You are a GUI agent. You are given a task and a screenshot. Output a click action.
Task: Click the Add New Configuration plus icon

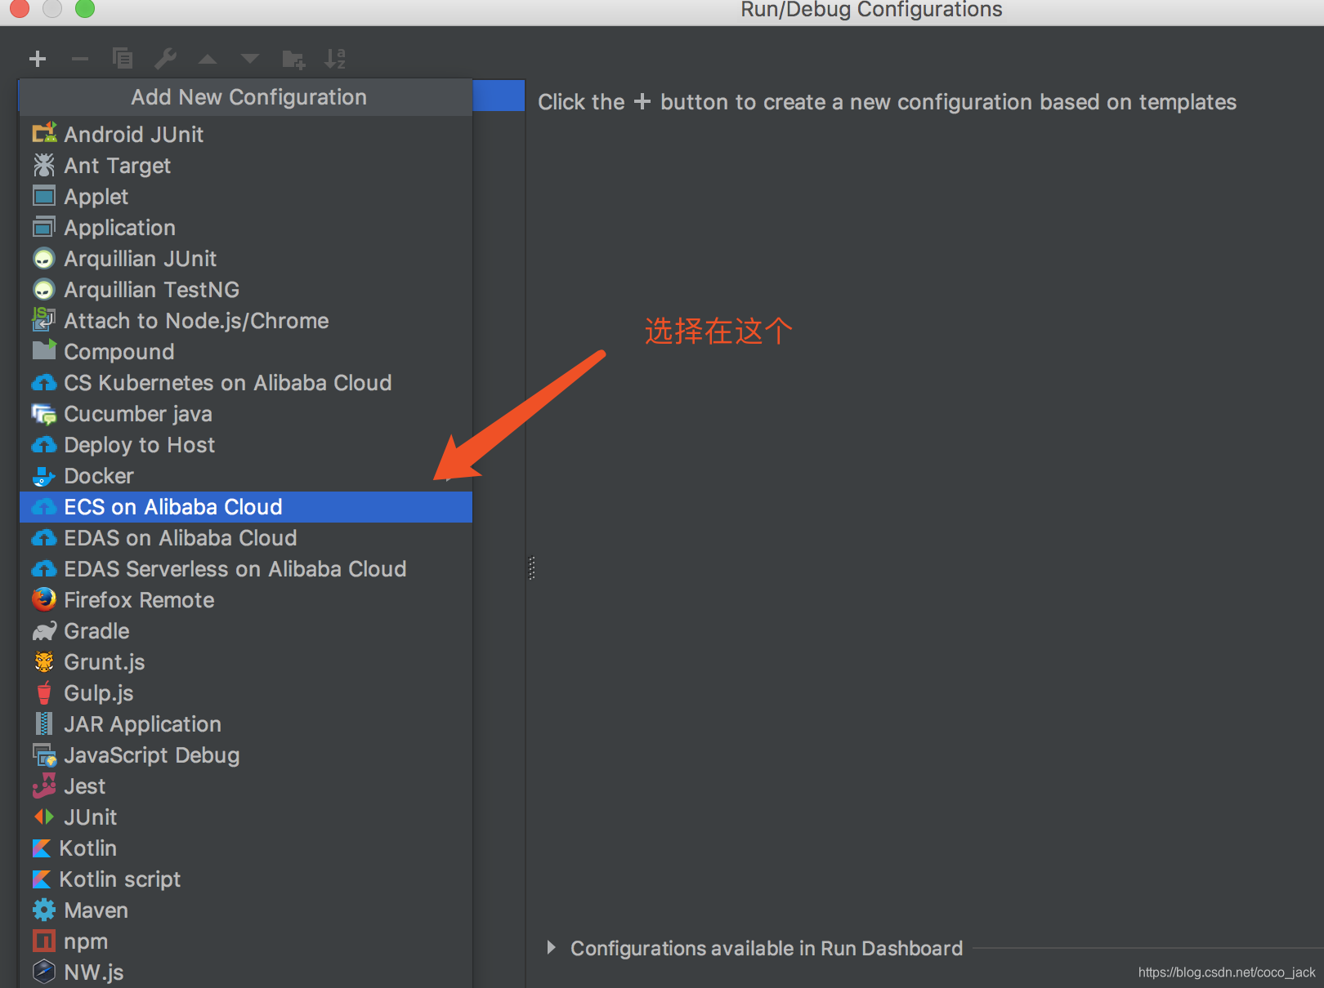38,59
